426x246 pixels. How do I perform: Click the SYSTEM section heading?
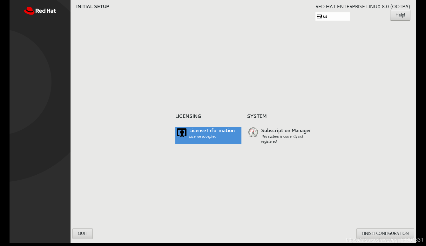click(257, 116)
